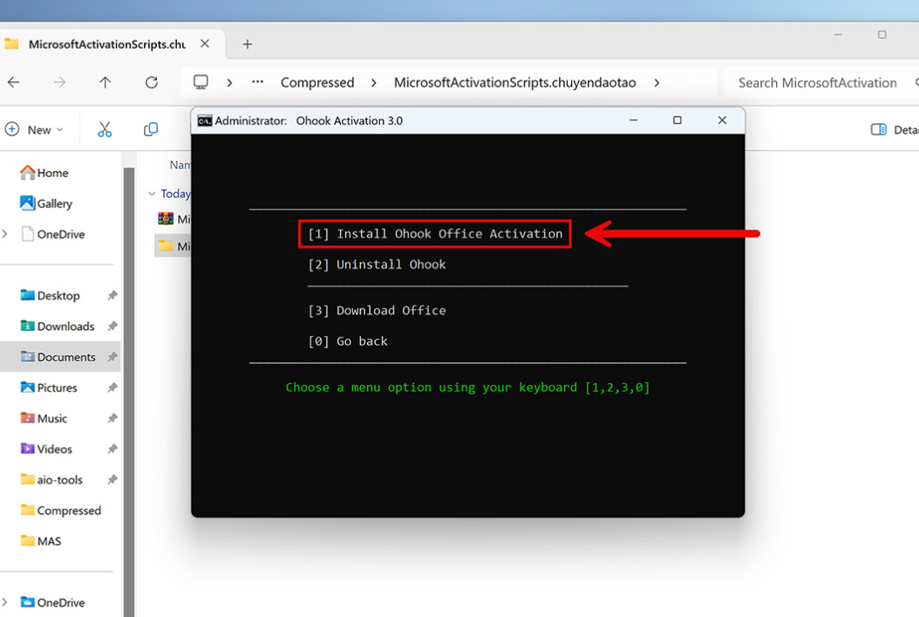Click the Cut scissors icon in toolbar
The width and height of the screenshot is (919, 617).
point(105,129)
